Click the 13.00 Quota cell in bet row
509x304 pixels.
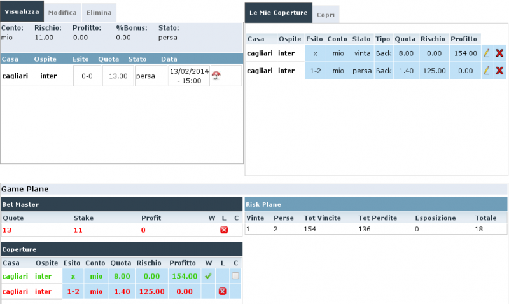click(x=118, y=76)
